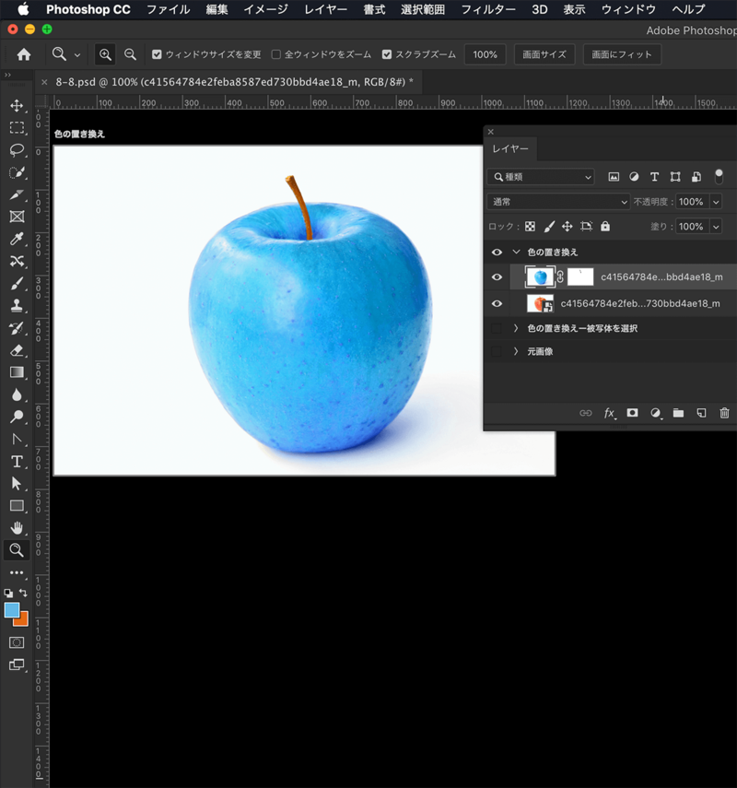
Task: Click the white layer mask thumbnail
Action: (x=579, y=276)
